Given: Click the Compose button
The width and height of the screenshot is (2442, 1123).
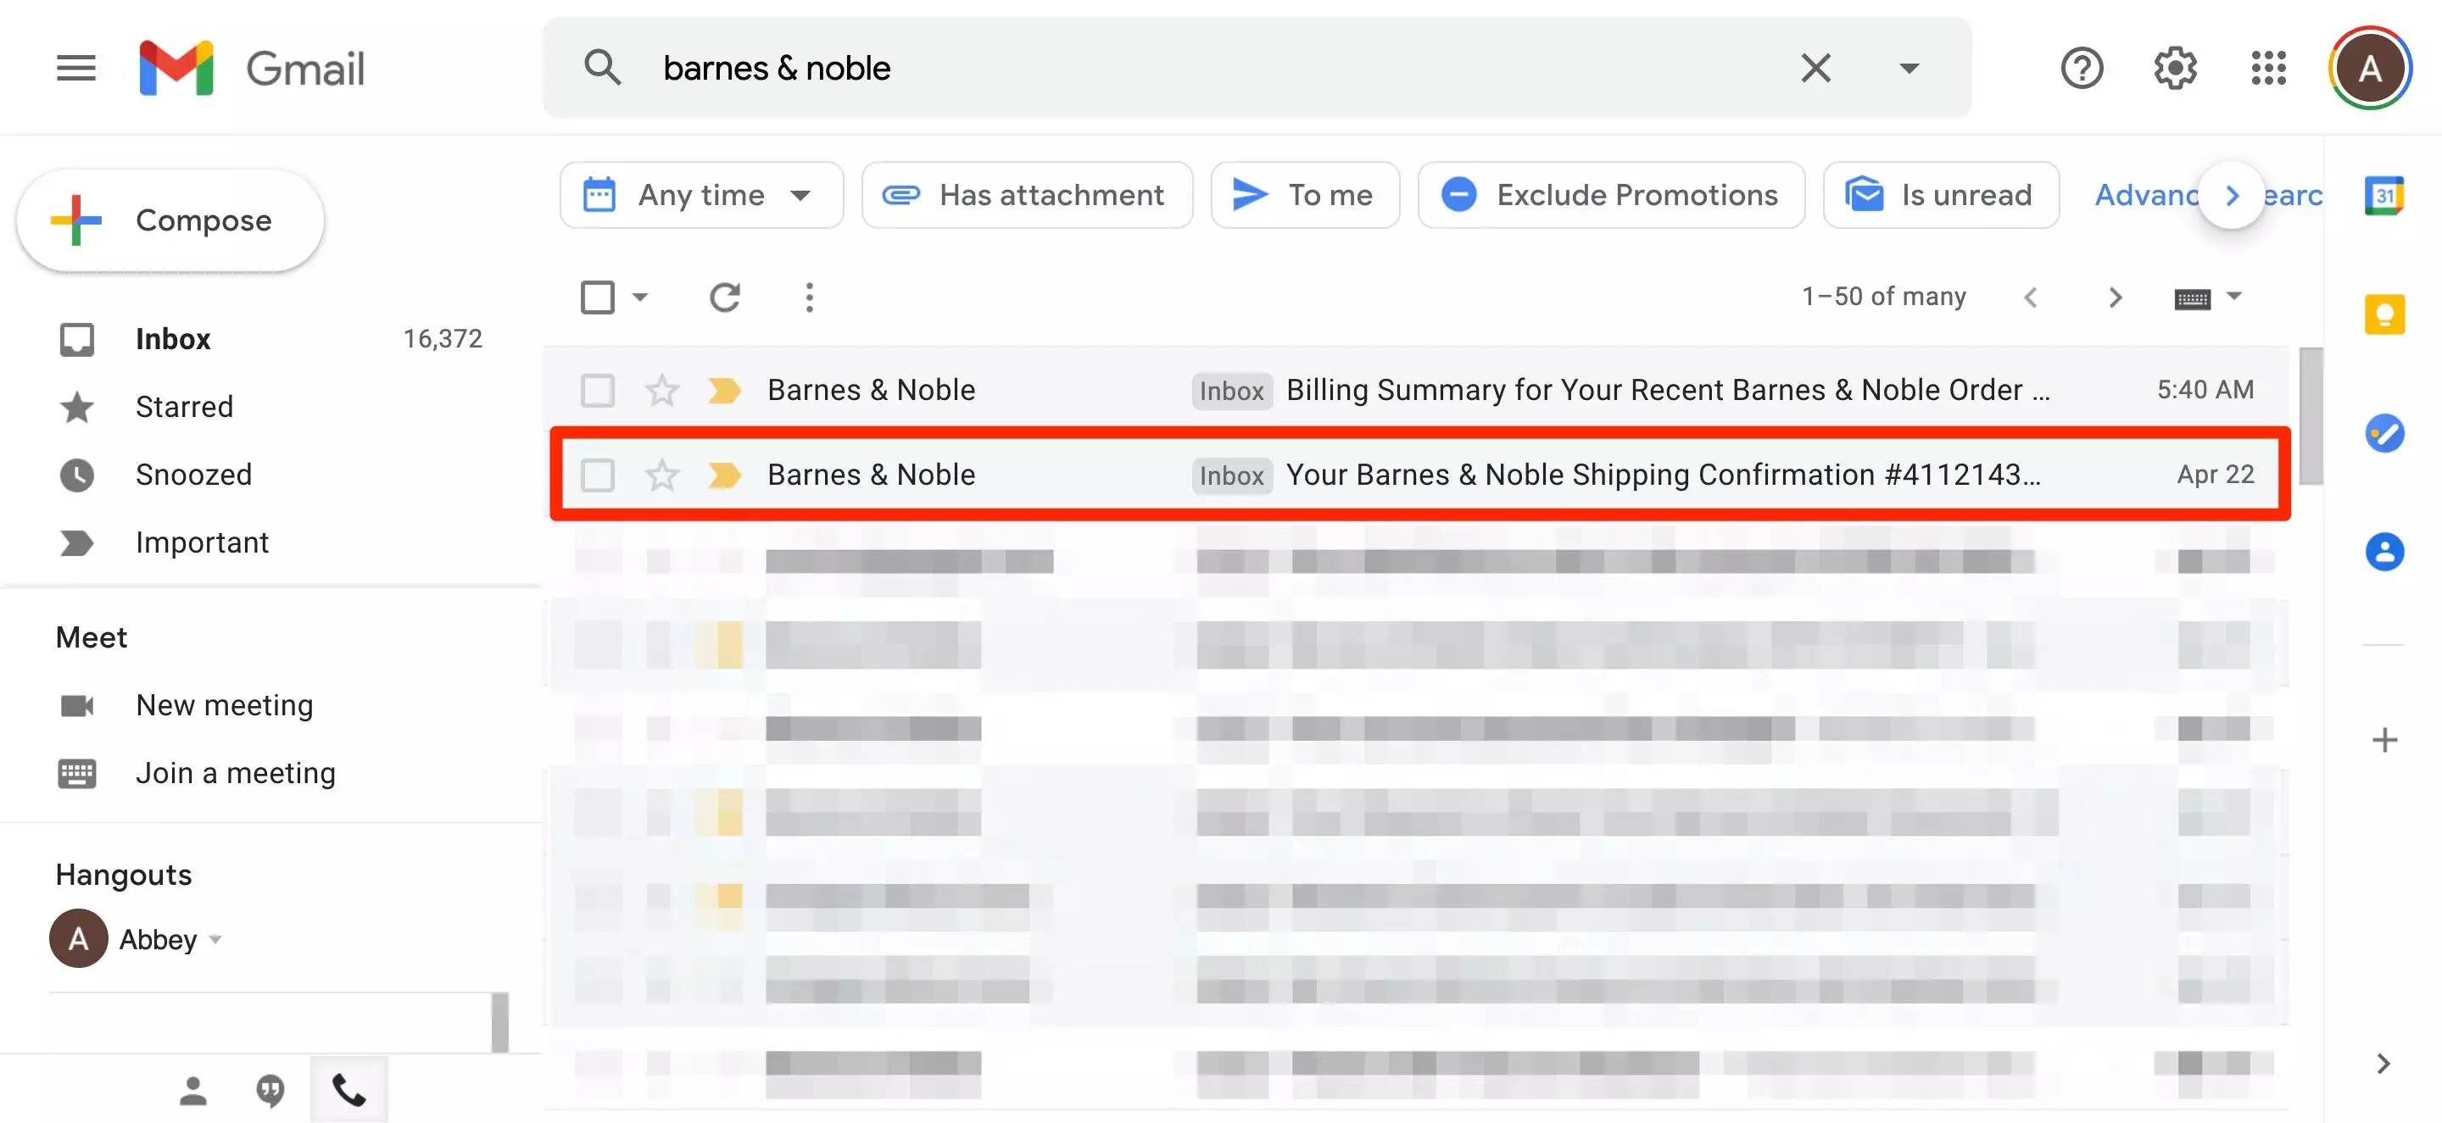Looking at the screenshot, I should pos(170,221).
